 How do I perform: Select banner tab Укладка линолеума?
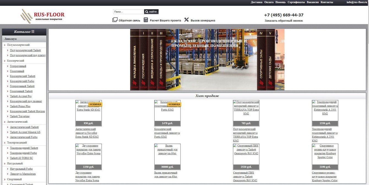click(135, 60)
